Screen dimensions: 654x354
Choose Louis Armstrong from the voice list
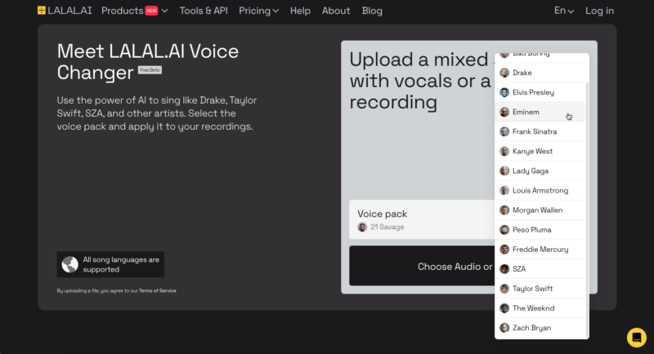pyautogui.click(x=540, y=191)
